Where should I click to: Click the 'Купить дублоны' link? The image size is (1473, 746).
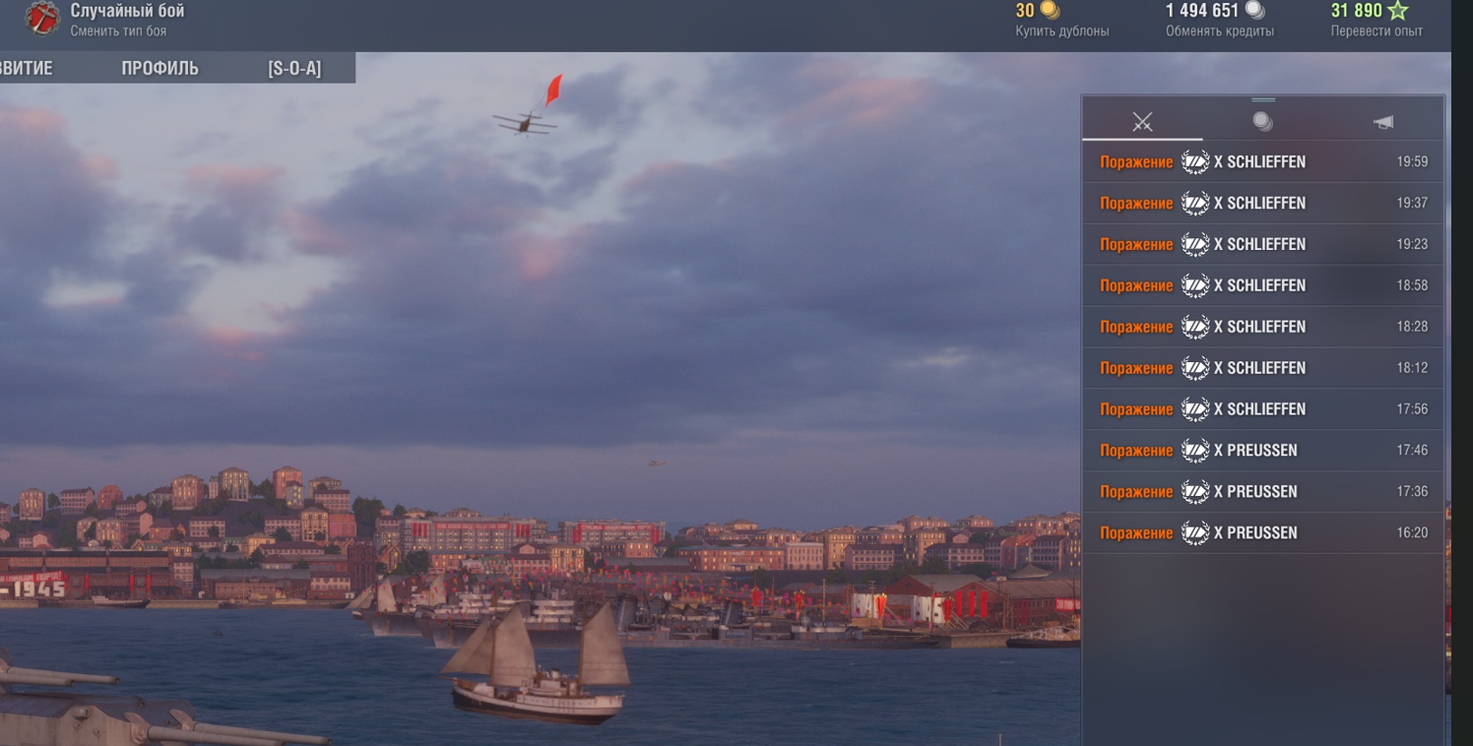pos(1061,31)
